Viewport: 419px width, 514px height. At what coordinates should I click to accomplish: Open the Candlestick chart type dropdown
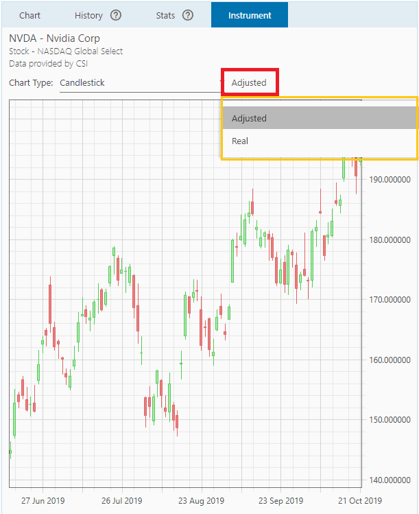[x=141, y=82]
